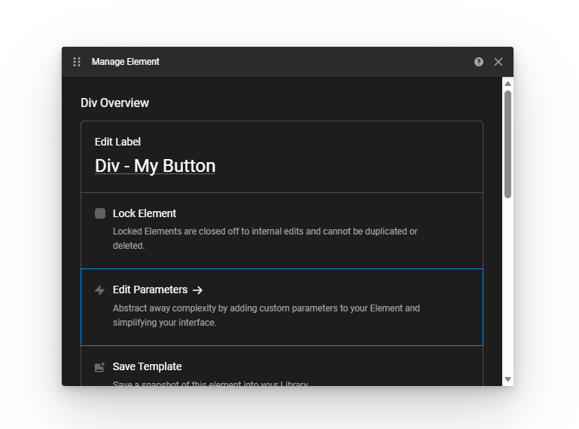Click the drag handle grip icon
The height and width of the screenshot is (429, 579).
(77, 62)
